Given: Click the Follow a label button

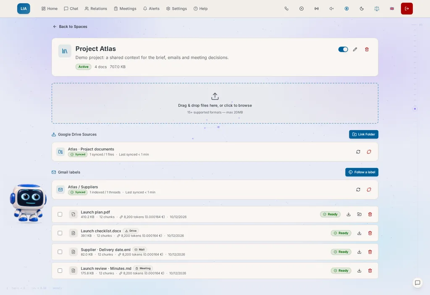Looking at the screenshot, I should coord(362,172).
